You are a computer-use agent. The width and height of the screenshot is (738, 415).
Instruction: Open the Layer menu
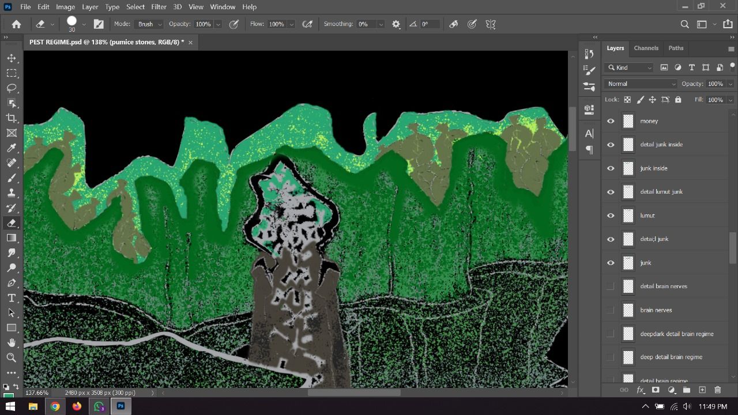(x=90, y=6)
